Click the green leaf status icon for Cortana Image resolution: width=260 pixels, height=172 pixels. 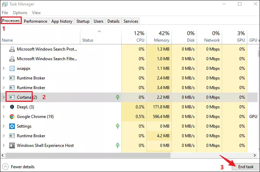pos(117,97)
